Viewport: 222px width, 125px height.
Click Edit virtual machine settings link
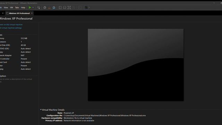(11, 28)
